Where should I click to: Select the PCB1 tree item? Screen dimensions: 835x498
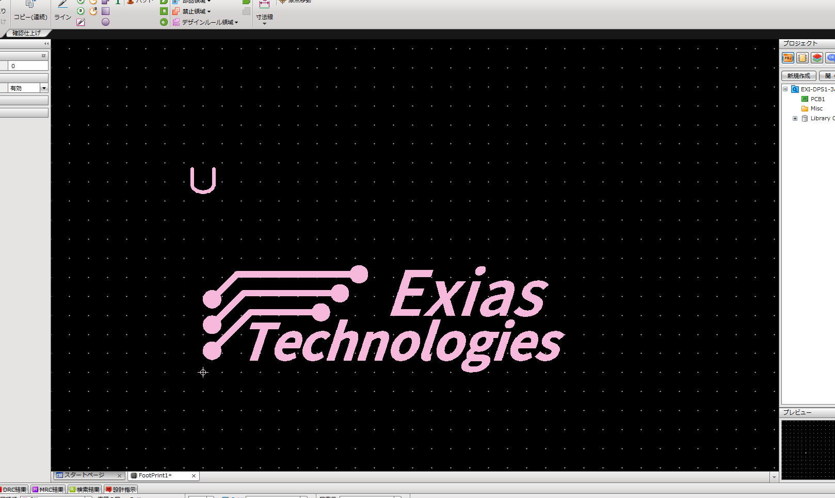817,99
